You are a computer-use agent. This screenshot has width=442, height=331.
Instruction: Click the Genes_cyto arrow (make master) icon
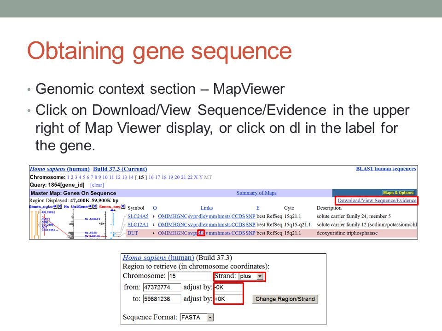coord(55,206)
